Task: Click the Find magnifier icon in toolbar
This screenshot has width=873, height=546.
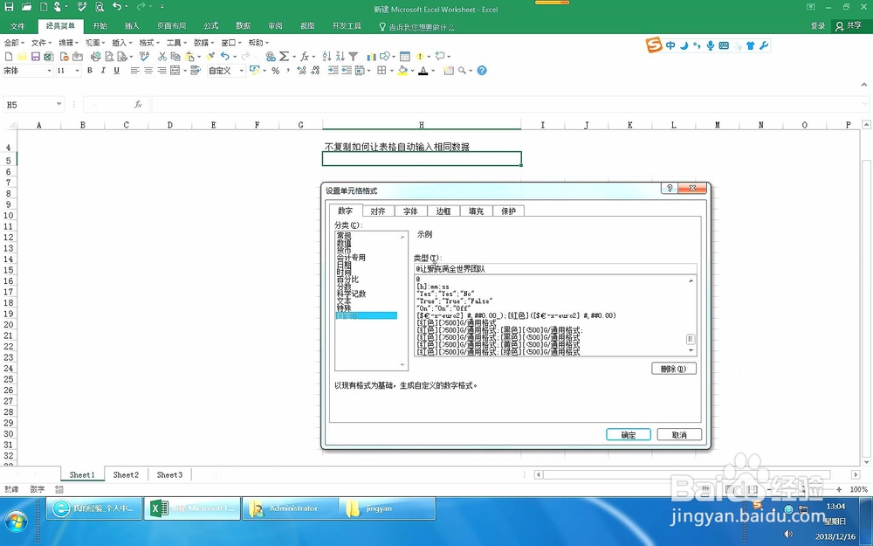Action: click(x=462, y=71)
